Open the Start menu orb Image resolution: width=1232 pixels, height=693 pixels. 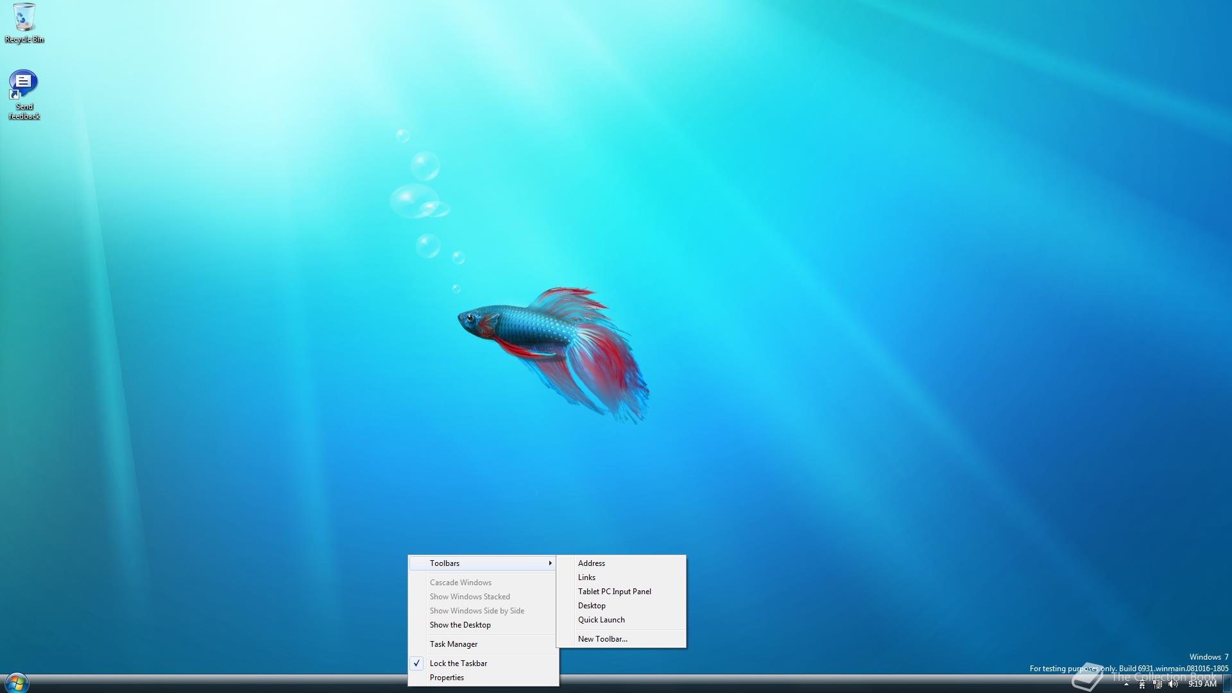[16, 683]
